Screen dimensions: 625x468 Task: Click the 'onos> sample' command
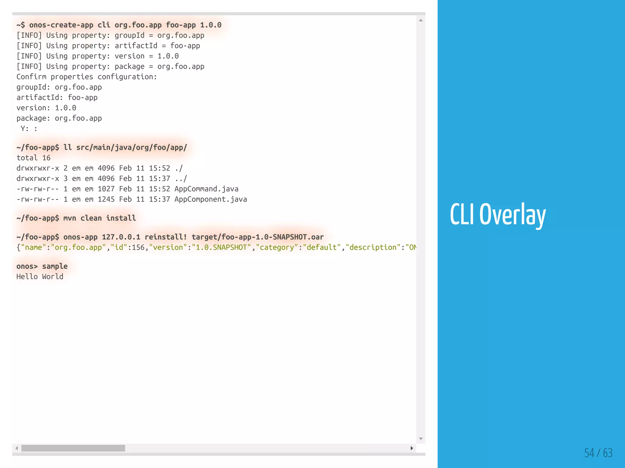pos(42,266)
